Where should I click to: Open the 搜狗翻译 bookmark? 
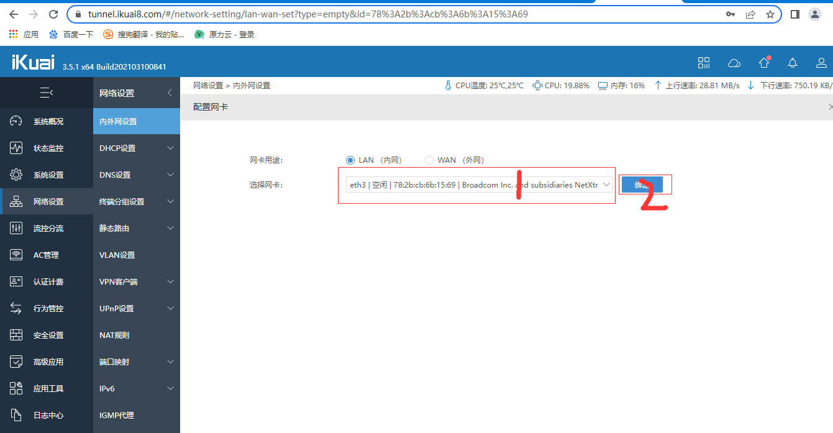pyautogui.click(x=143, y=35)
